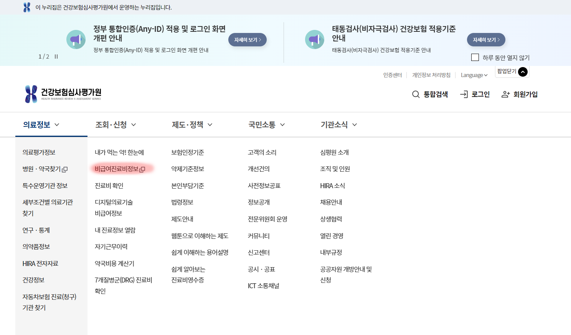Expand the 조회·신청 menu
571x335 pixels.
click(x=116, y=125)
